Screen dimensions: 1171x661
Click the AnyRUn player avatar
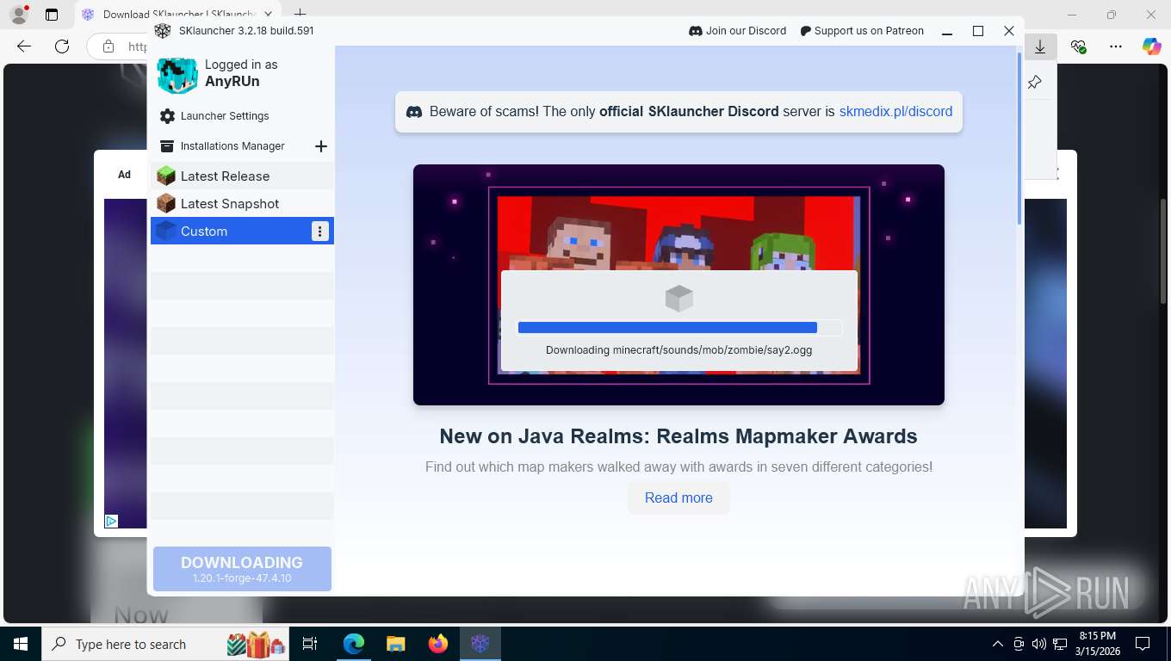(x=177, y=75)
